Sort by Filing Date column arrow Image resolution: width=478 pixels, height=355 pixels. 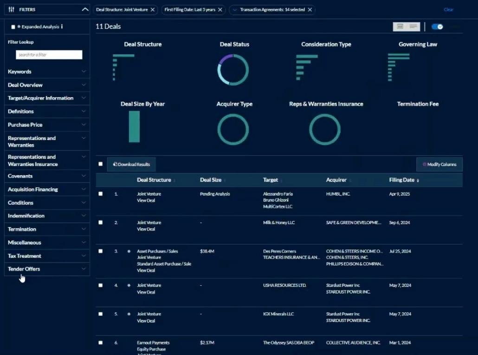click(418, 180)
